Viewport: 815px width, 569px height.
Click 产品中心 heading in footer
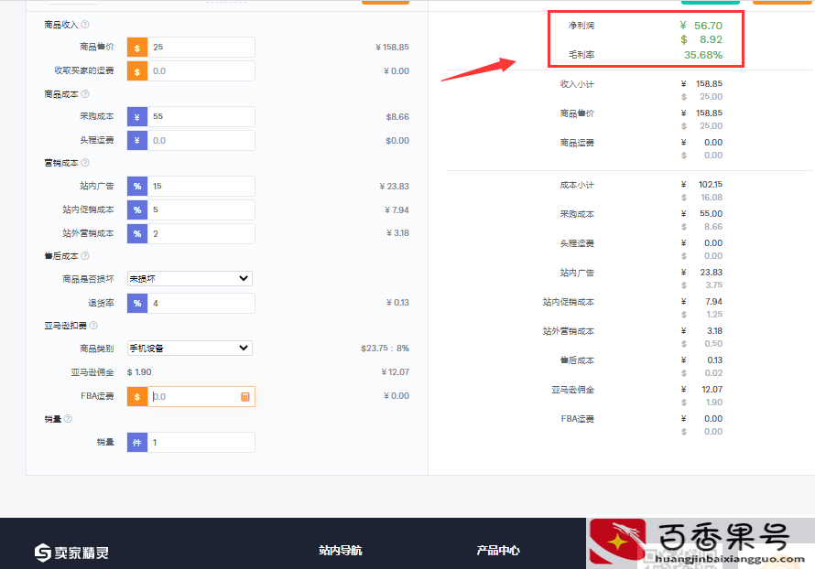click(x=498, y=551)
